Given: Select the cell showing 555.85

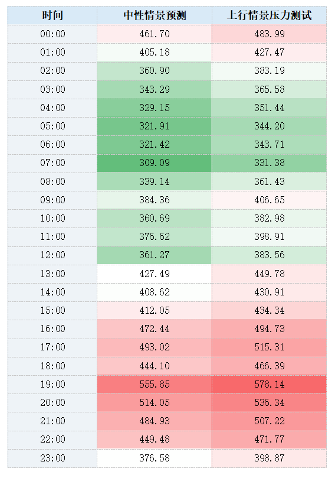Looking at the screenshot, I should click(155, 384).
